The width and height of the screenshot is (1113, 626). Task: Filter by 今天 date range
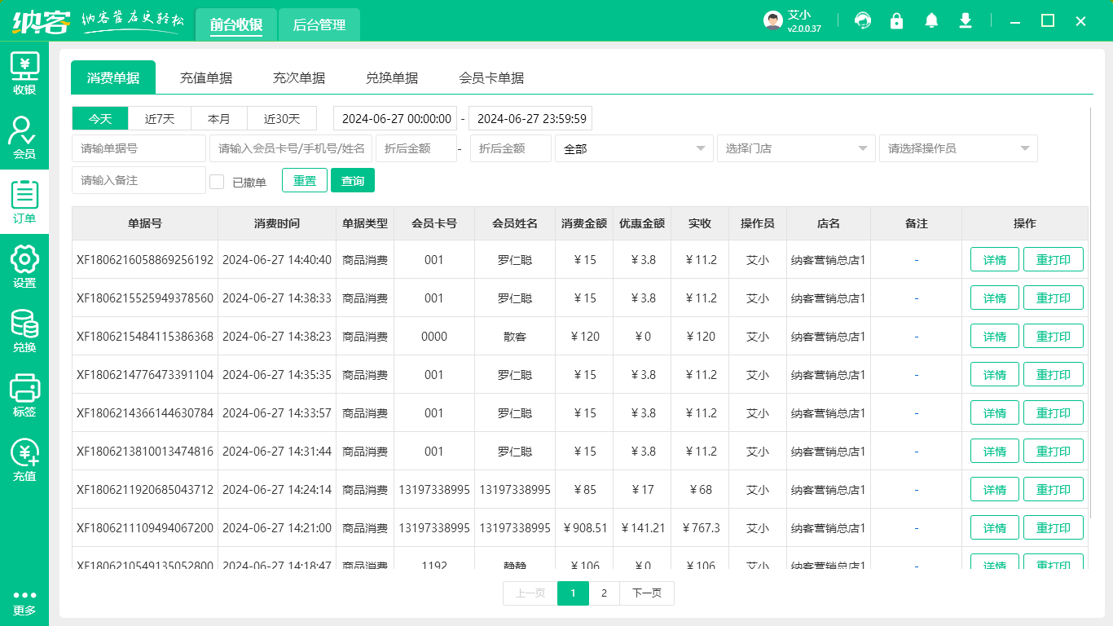pos(100,118)
